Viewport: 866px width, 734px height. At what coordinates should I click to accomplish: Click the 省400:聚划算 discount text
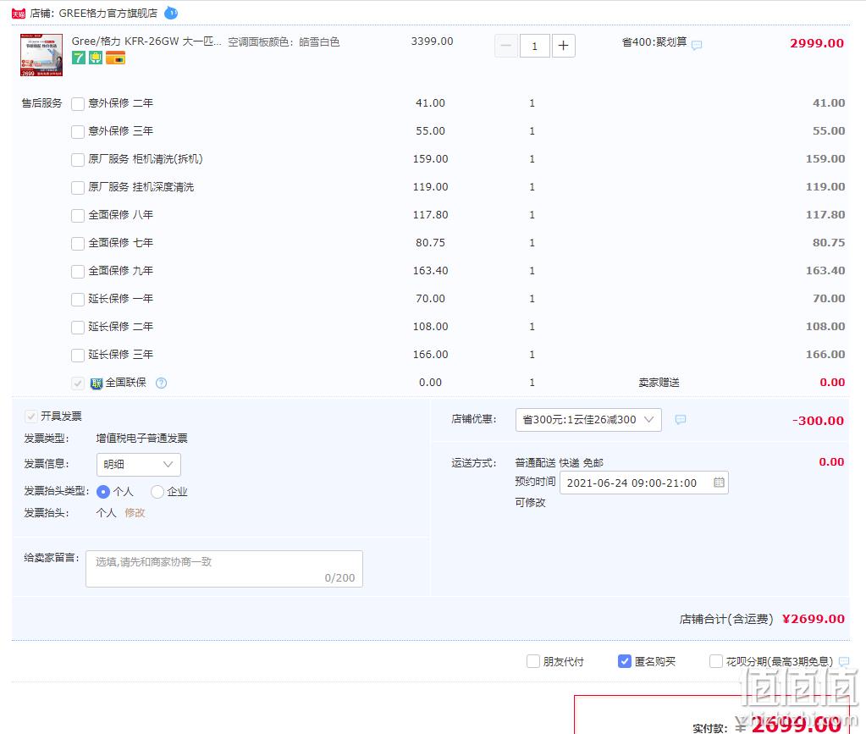[654, 42]
